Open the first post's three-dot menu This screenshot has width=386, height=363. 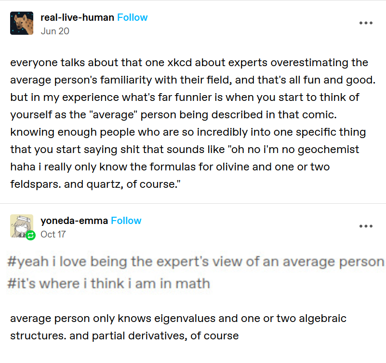click(x=366, y=23)
